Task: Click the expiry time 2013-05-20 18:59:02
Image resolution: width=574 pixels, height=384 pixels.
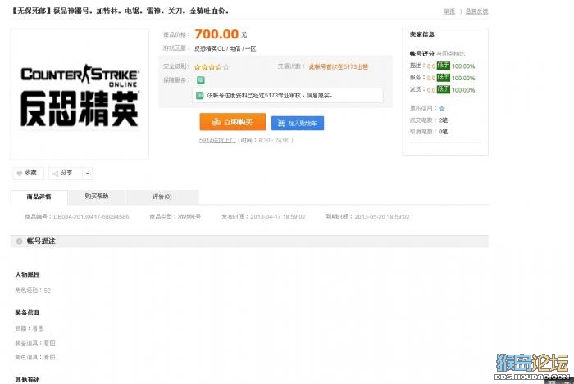Action: pyautogui.click(x=382, y=217)
